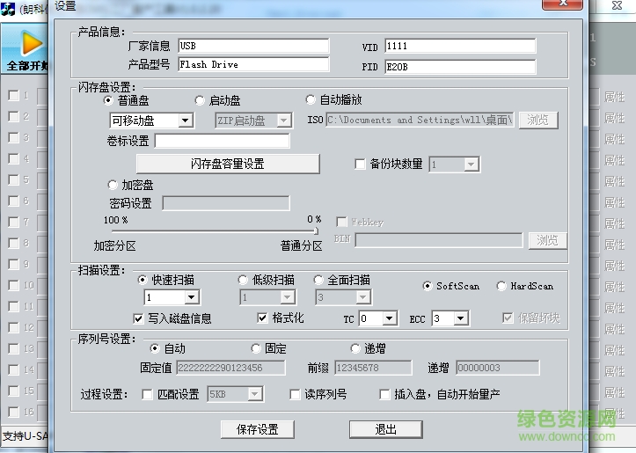This screenshot has width=636, height=453.
Task: Enable the 匹配设置 checkbox
Action: [x=147, y=394]
